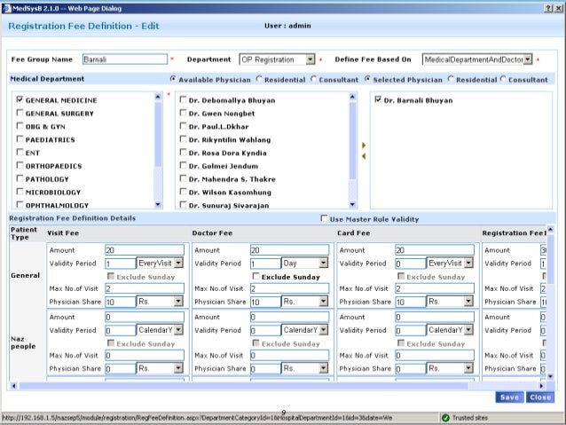Screen dimensions: 566x425
Task: Open General Card Fee EveryVisit dropdown
Action: click(468, 264)
